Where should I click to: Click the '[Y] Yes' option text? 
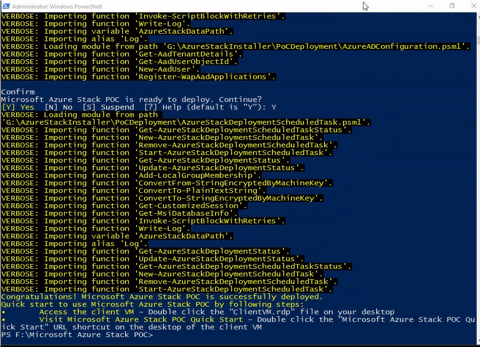18,107
